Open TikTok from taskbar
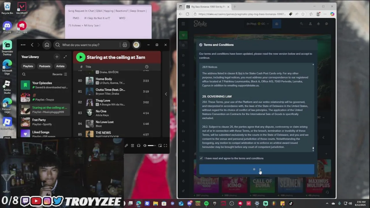The image size is (370, 208). pos(291,203)
